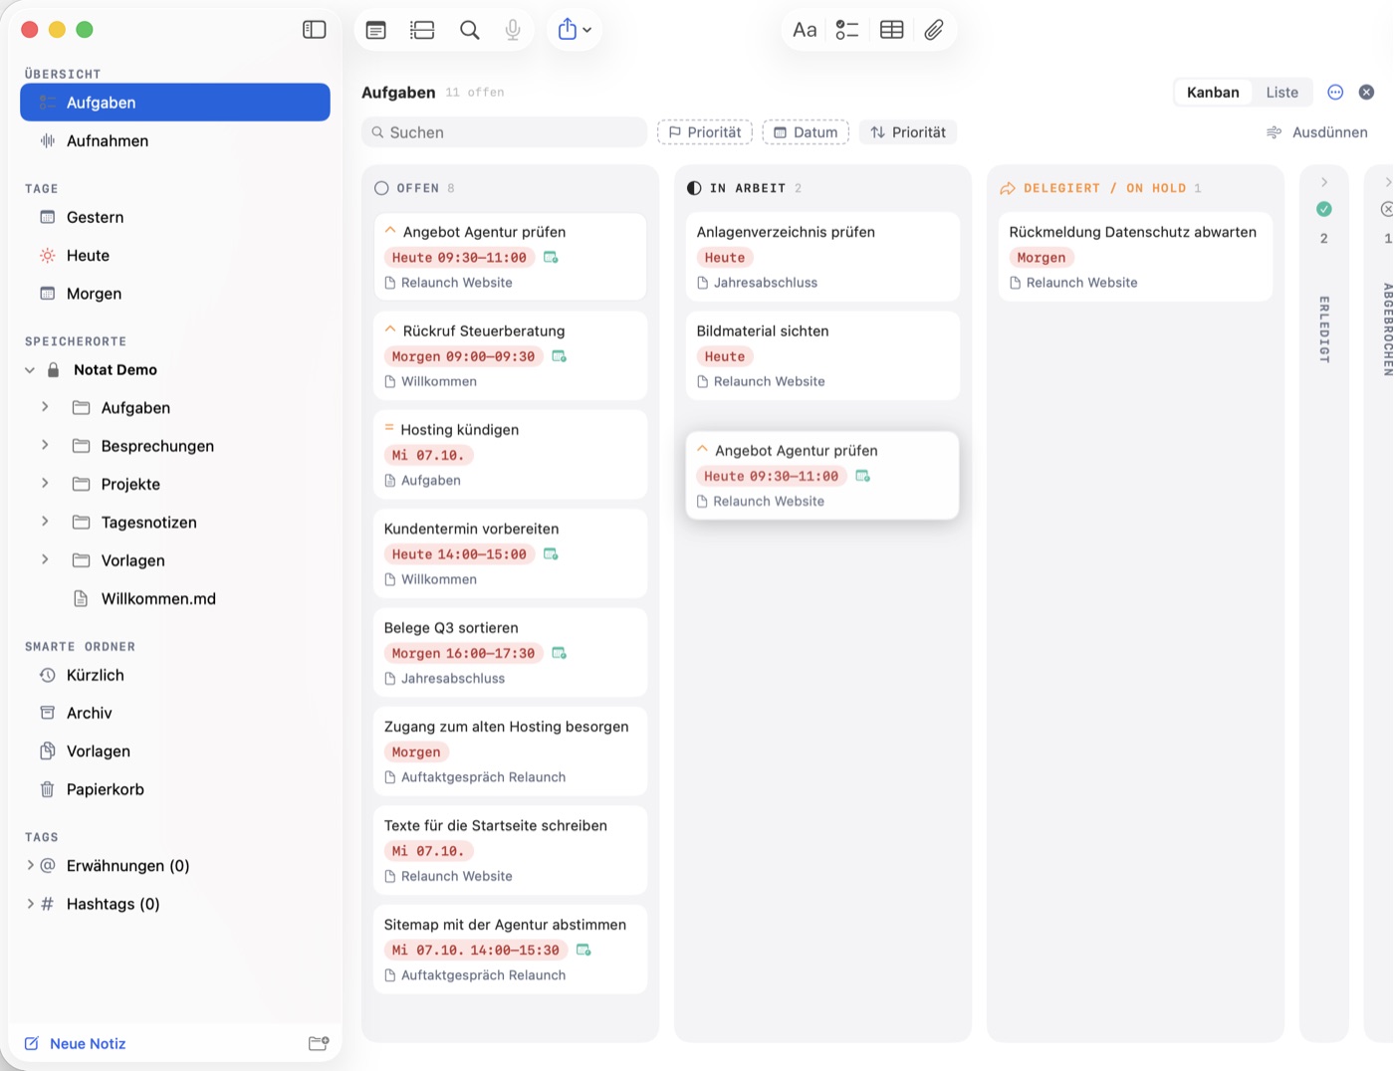Click Neue Notiz button
Screen dimensions: 1394x1071
pos(75,1044)
